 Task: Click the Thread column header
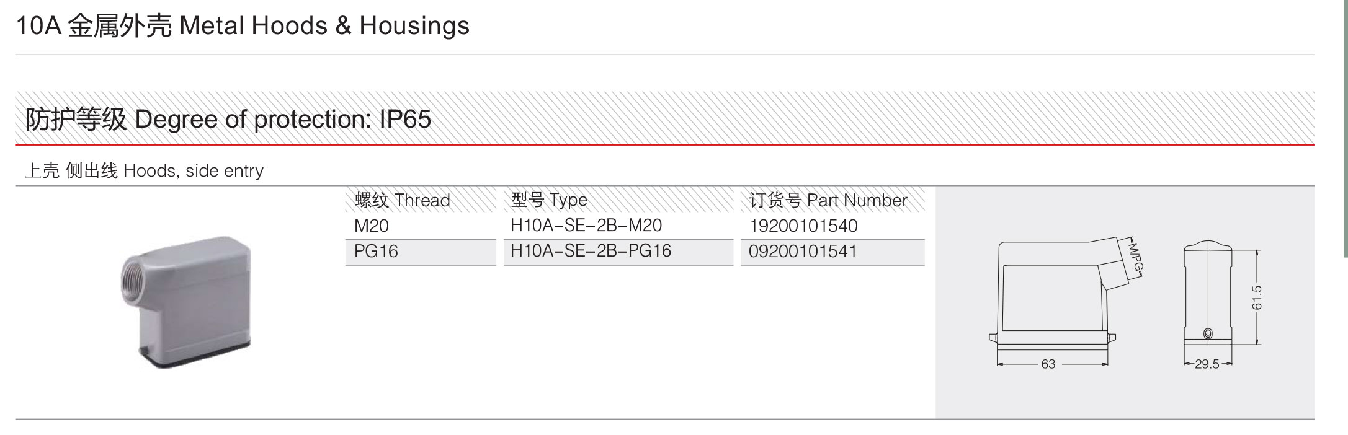(x=403, y=200)
